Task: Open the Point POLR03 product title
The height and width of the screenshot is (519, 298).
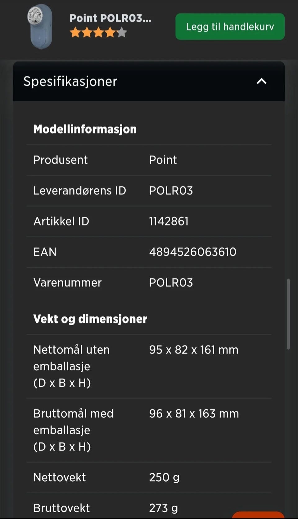Action: pos(110,18)
